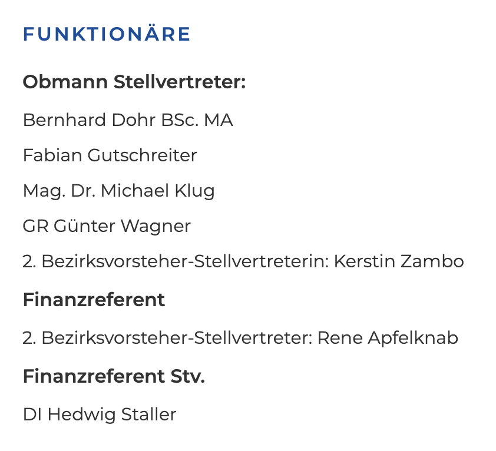Select the name Hedwig Staller
This screenshot has width=496, height=451.
[112, 415]
